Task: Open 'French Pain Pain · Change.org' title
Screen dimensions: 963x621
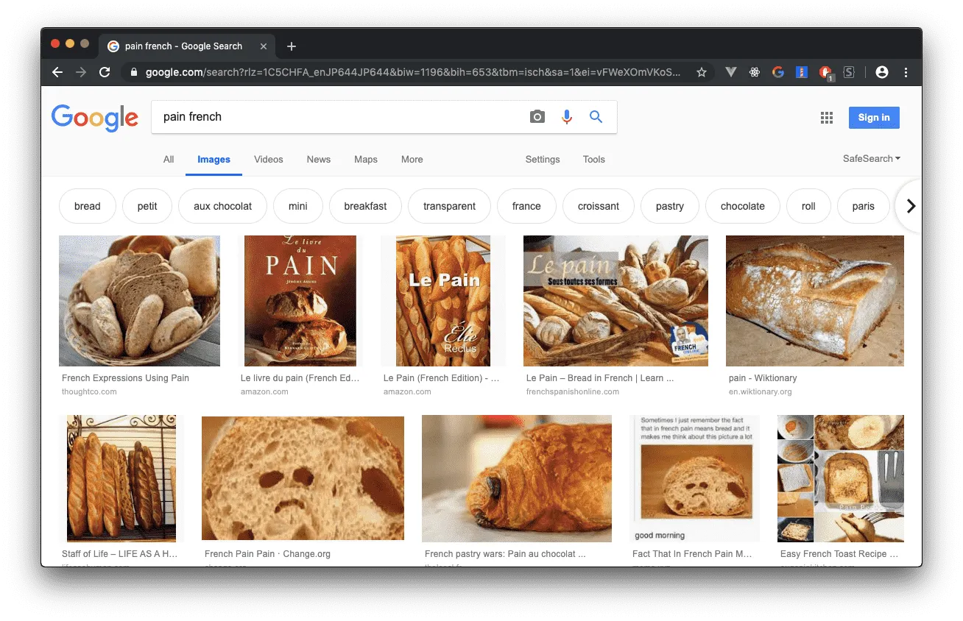Action: 267,554
